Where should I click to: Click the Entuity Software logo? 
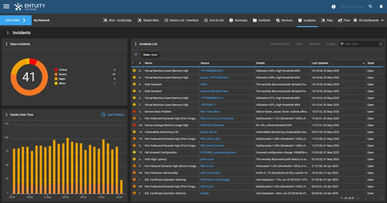tap(29, 7)
